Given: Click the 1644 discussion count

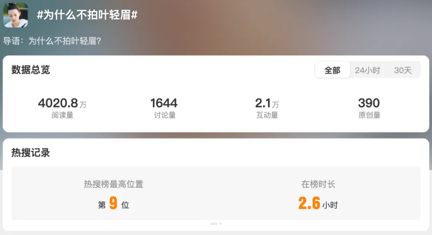Looking at the screenshot, I should [164, 103].
